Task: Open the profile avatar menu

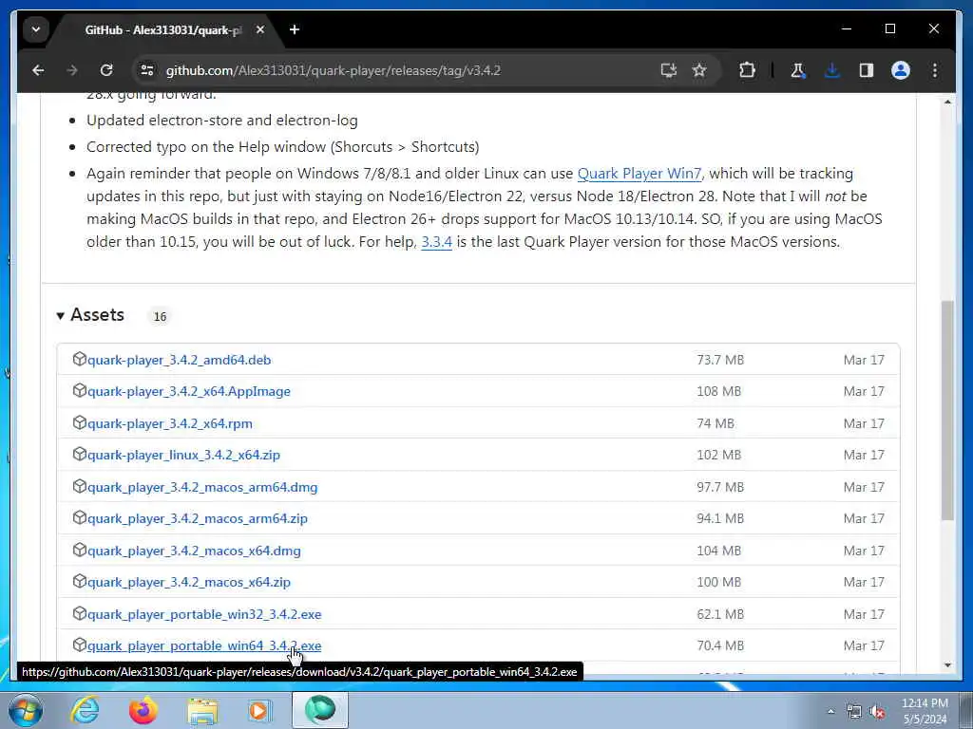Action: click(x=901, y=70)
